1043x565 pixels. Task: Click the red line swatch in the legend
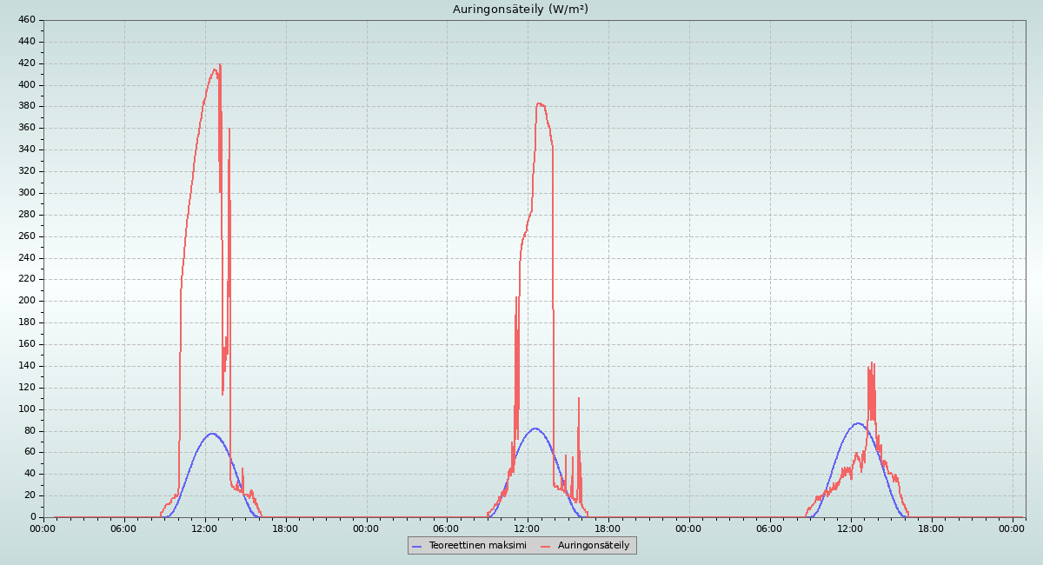547,546
